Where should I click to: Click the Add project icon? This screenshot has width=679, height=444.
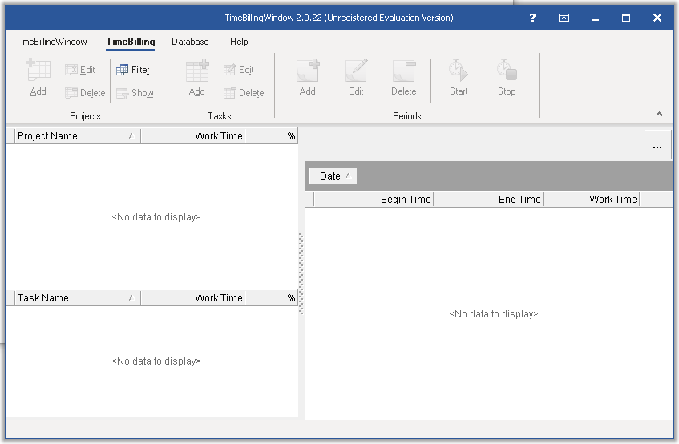click(38, 71)
